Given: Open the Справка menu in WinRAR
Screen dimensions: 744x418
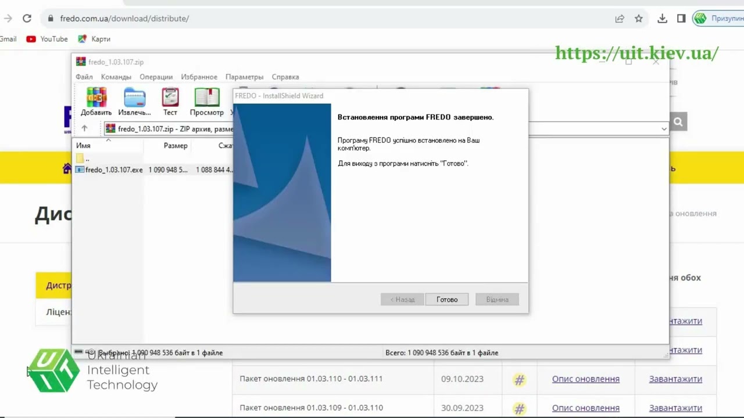Looking at the screenshot, I should pyautogui.click(x=285, y=77).
